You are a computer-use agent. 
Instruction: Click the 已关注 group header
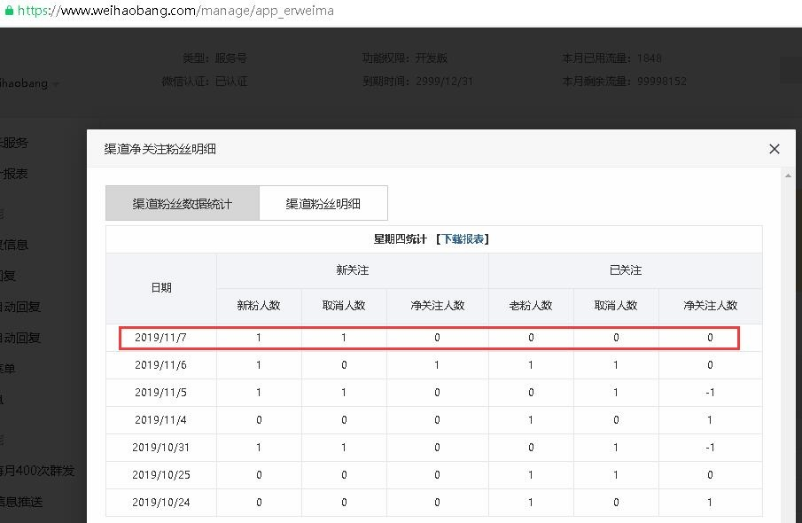pos(626,270)
